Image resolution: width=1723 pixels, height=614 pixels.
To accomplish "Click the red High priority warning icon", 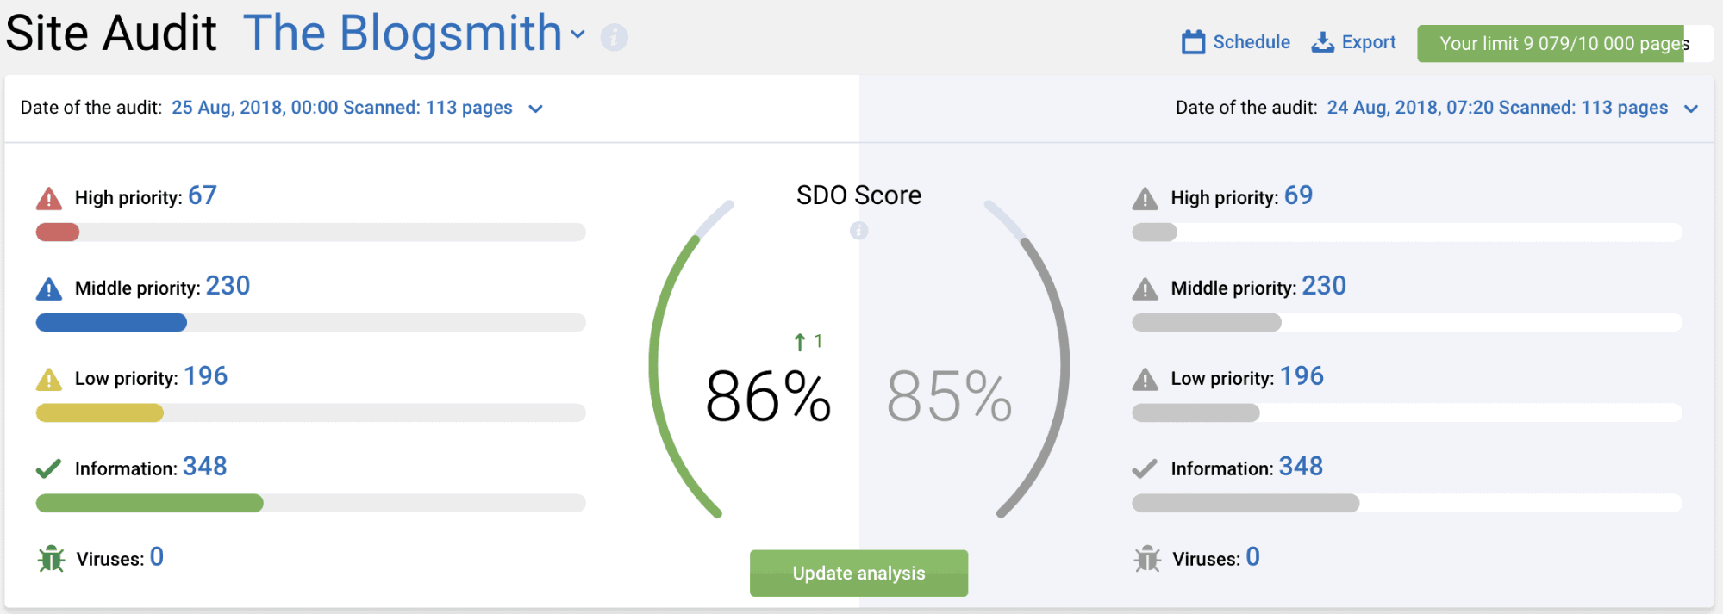I will point(49,199).
